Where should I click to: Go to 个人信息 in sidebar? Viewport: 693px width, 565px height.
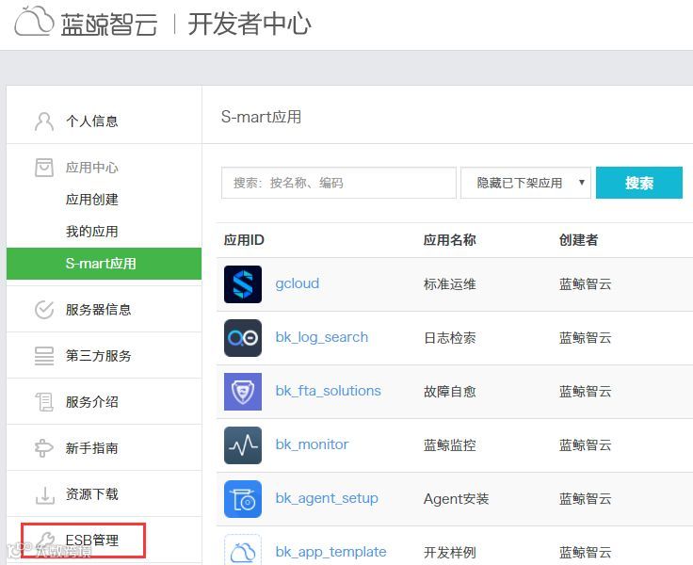[x=91, y=121]
